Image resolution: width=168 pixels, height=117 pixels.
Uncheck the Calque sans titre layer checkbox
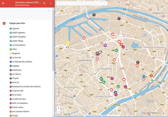[x=4, y=23]
